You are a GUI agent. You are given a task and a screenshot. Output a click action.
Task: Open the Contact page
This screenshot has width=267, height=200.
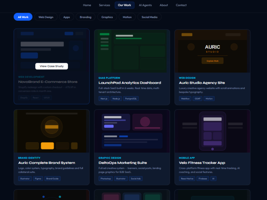(181, 5)
